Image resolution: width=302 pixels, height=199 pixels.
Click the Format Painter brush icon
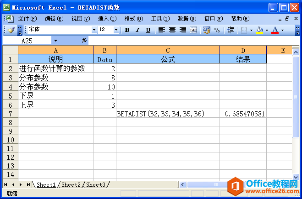click(11, 30)
